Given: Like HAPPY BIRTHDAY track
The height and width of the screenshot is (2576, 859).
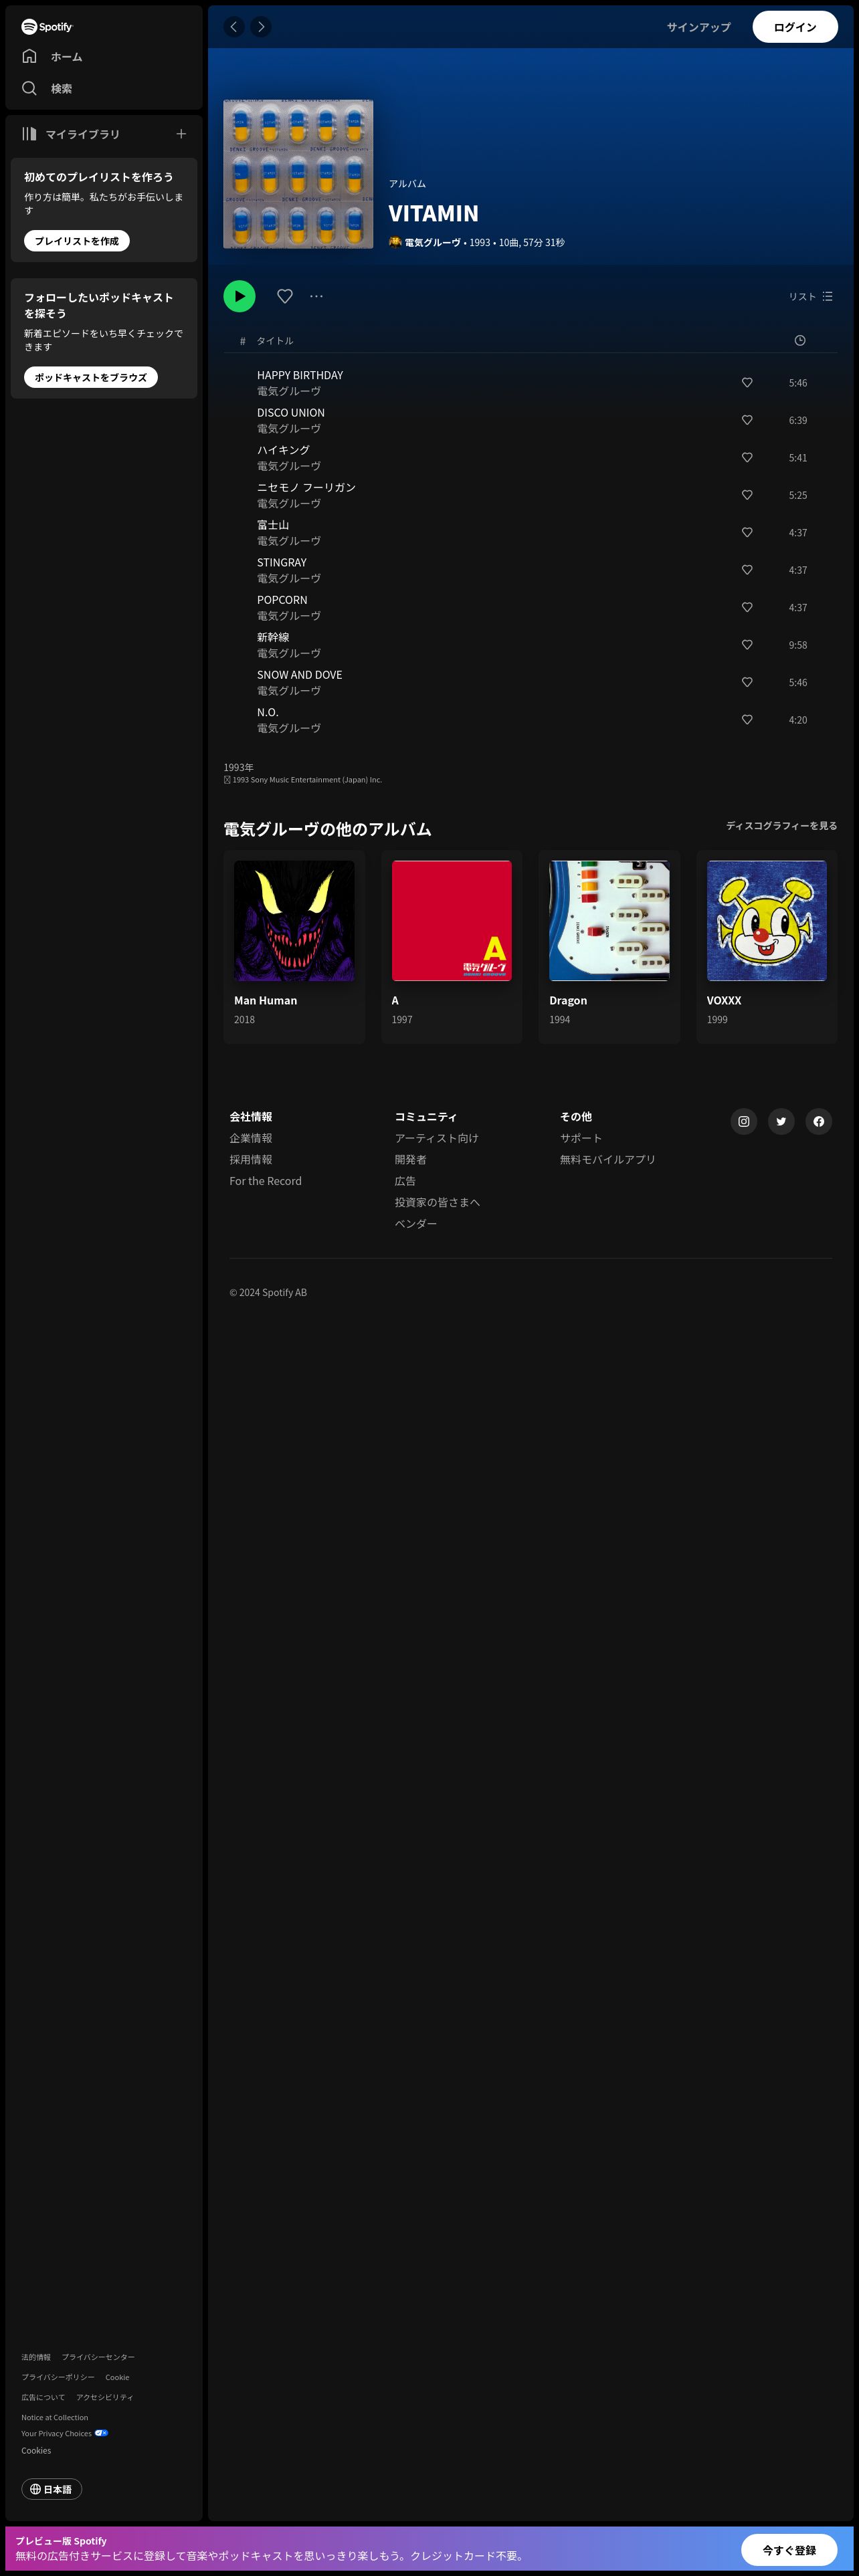Looking at the screenshot, I should tap(747, 383).
